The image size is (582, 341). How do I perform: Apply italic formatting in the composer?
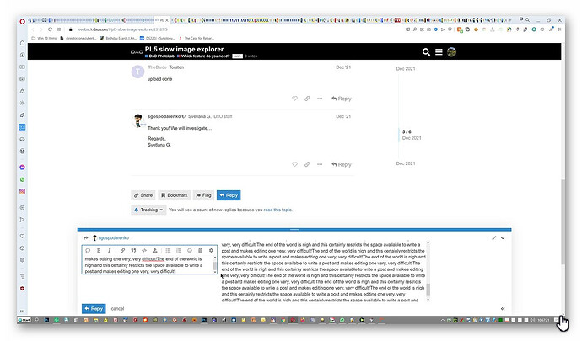click(109, 251)
